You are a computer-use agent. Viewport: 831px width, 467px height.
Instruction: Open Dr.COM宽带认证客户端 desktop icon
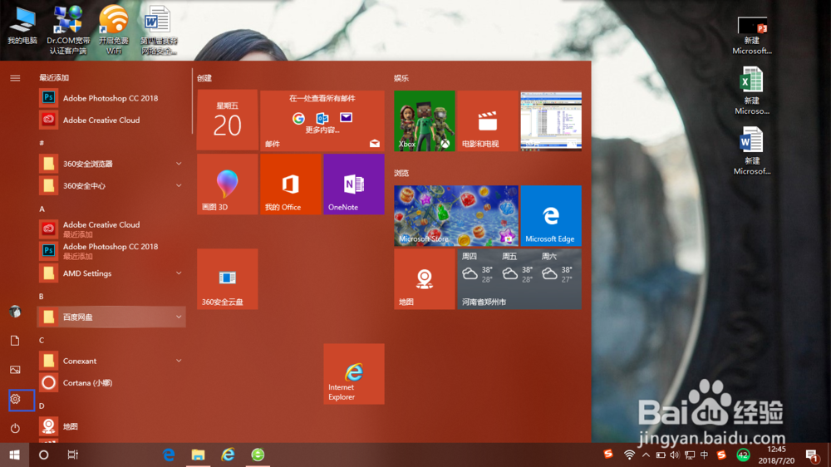[68, 30]
